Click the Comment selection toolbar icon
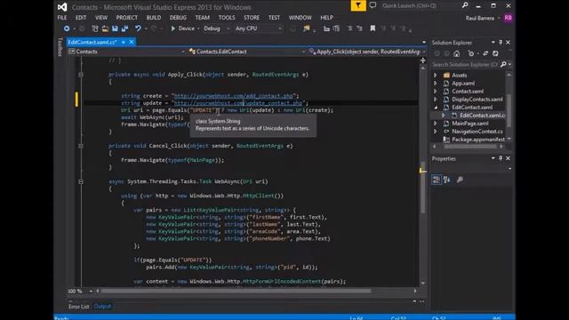Image resolution: width=569 pixels, height=320 pixels. click(349, 28)
